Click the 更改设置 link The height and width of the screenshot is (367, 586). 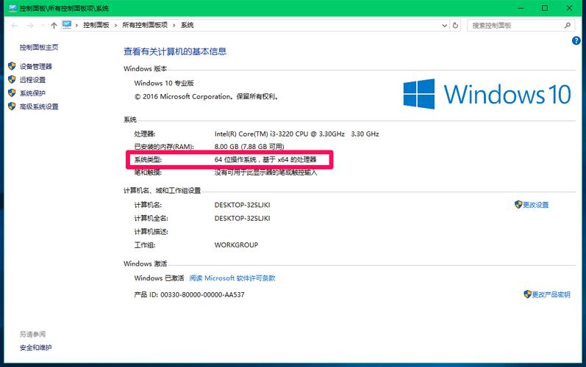(x=535, y=205)
